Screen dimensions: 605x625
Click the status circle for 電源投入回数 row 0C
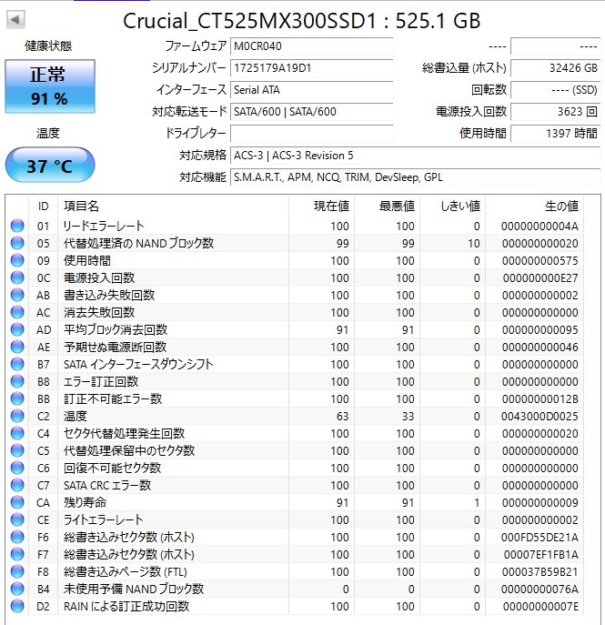17,277
